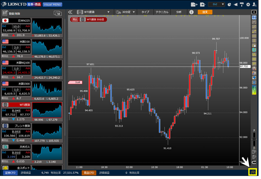Open the 30分足 timeframe dropdown
This screenshot has height=179, width=261.
[134, 12]
